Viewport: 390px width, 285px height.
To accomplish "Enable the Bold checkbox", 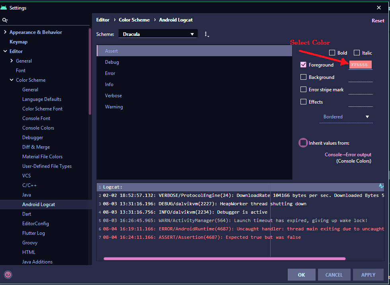I will click(x=332, y=53).
